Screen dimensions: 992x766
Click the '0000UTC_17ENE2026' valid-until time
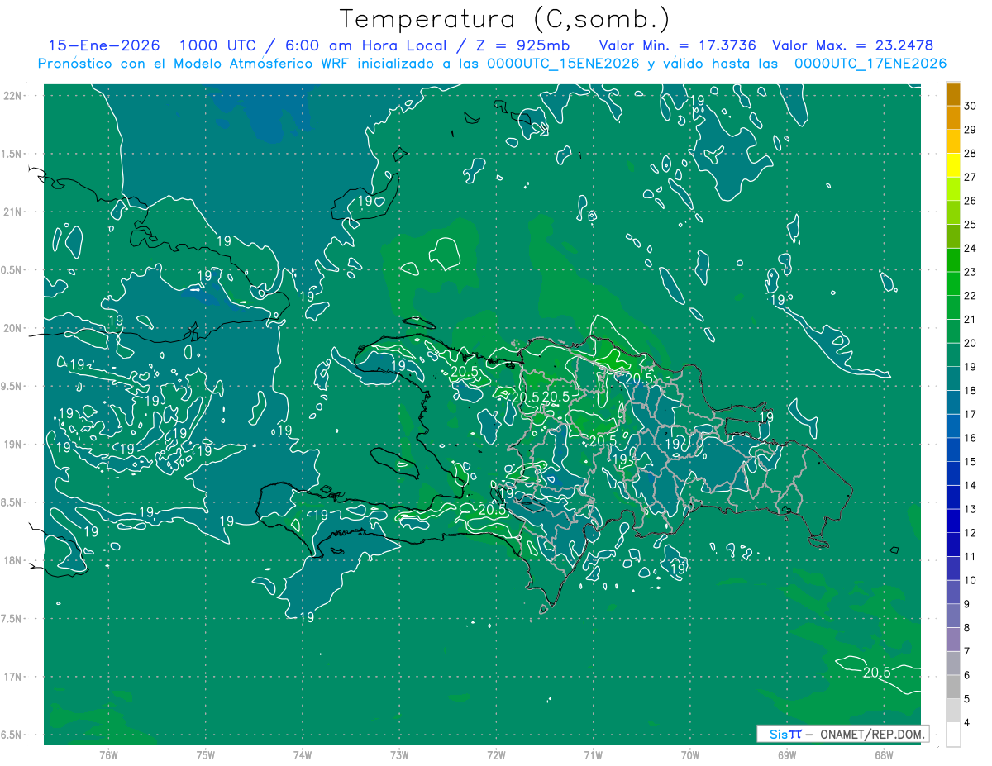870,64
